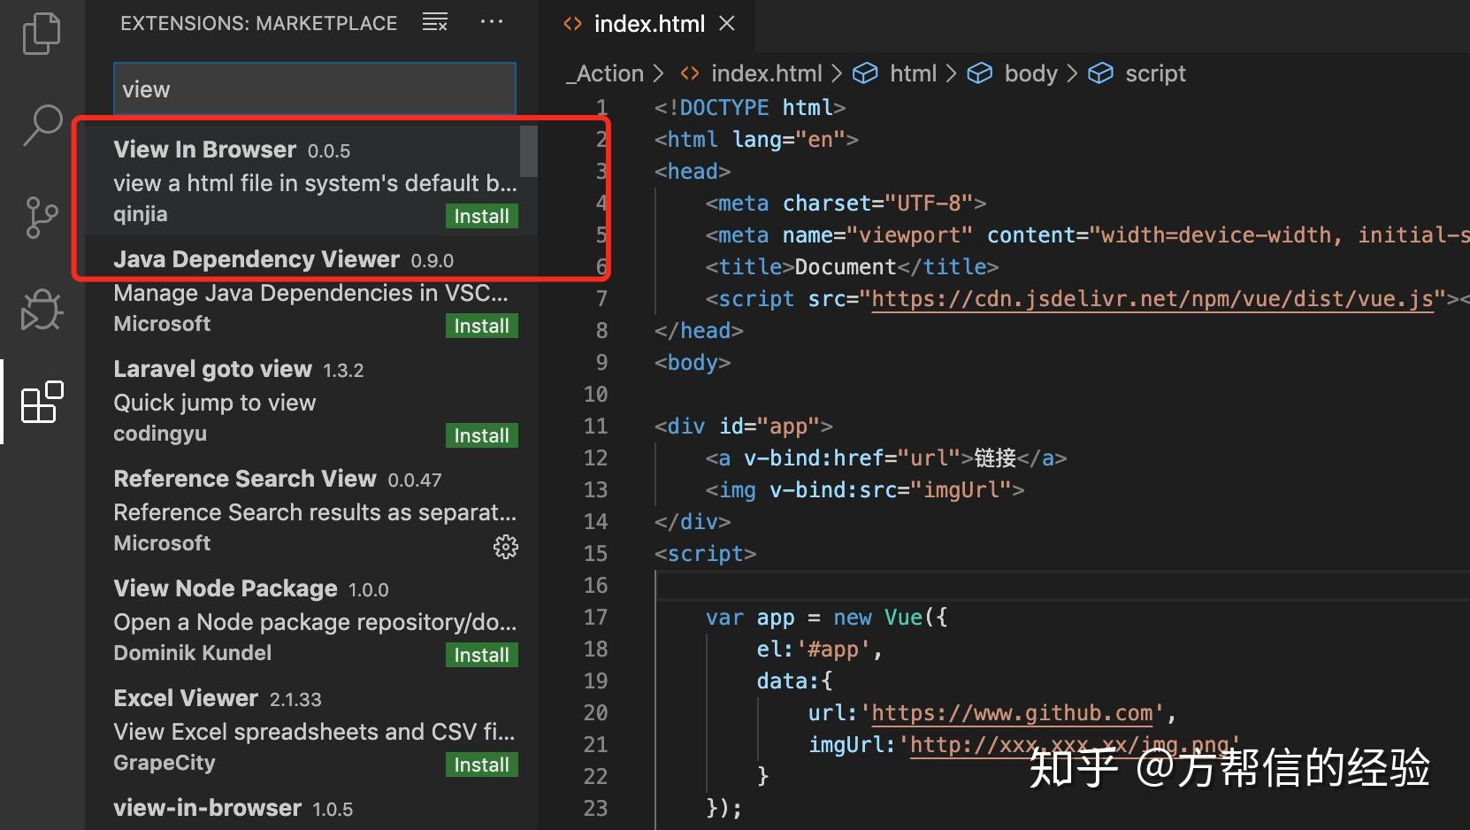Open the Search sidebar

pyautogui.click(x=41, y=126)
